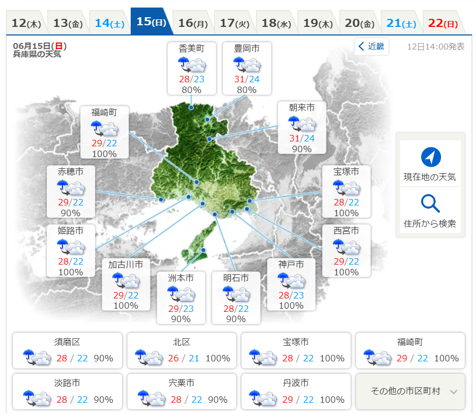Open 須磨区 forecast tile
This screenshot has width=476, height=413.
67,351
